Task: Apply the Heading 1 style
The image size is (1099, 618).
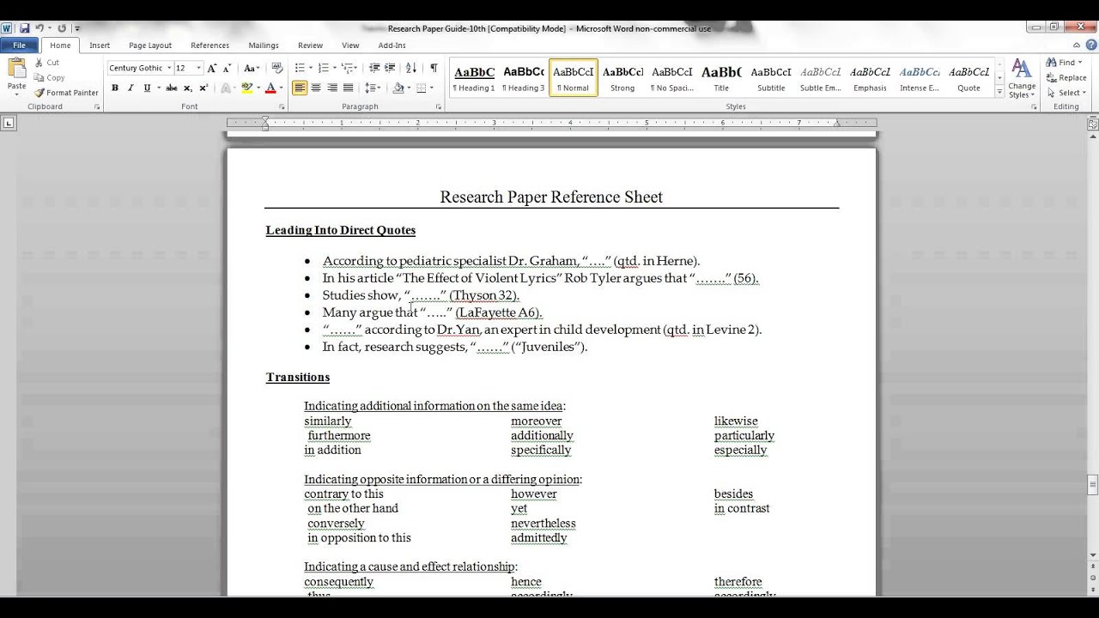Action: 474,78
